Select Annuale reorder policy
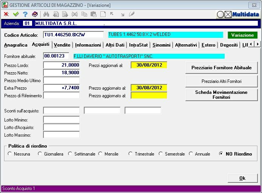The height and width of the screenshot is (193, 262). pyautogui.click(x=191, y=154)
